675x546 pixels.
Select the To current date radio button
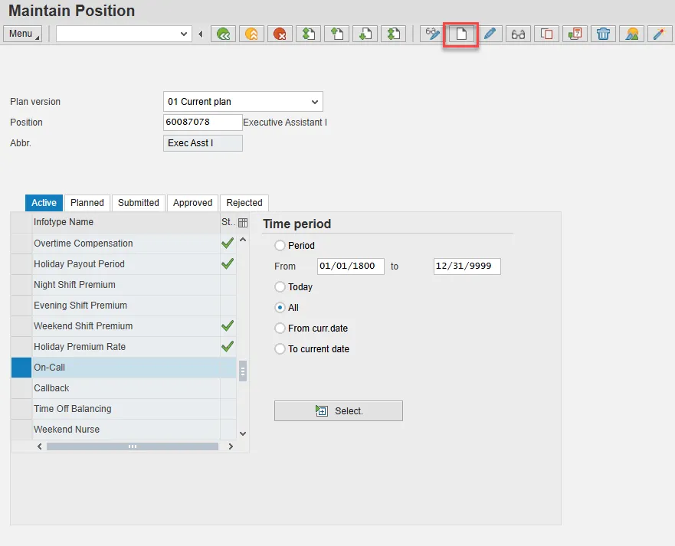click(280, 348)
